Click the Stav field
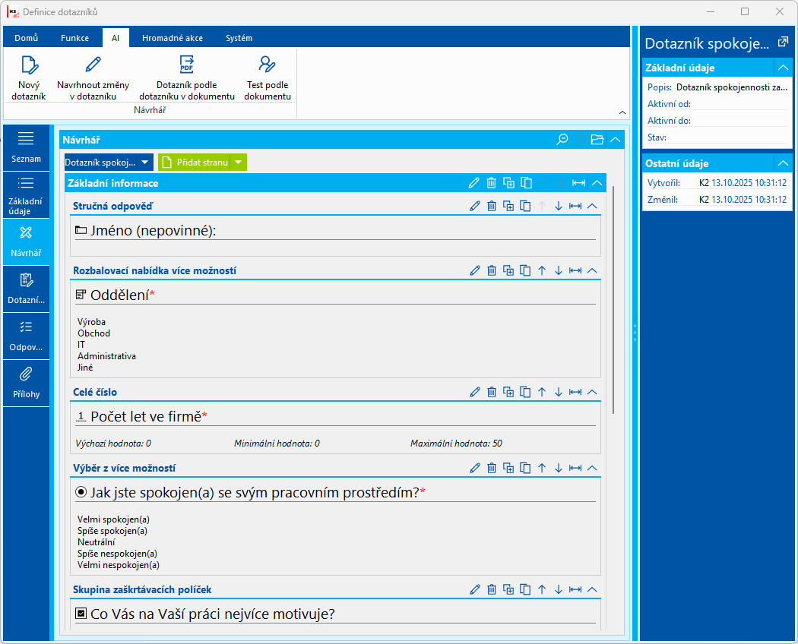 pos(717,137)
